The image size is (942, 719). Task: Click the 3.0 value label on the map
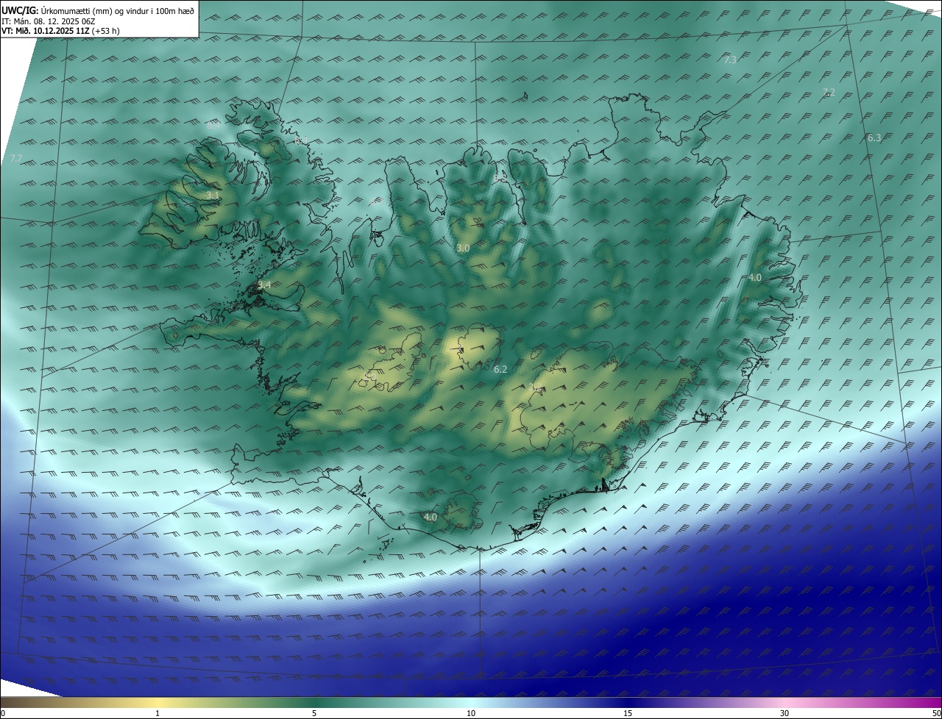coord(463,248)
